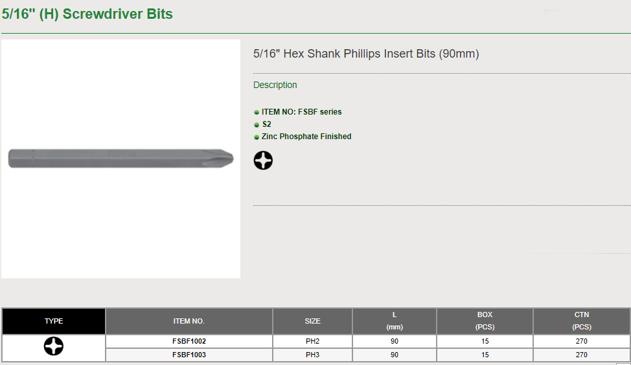Image resolution: width=631 pixels, height=365 pixels.
Task: Click the SIZE column header
Action: click(313, 321)
